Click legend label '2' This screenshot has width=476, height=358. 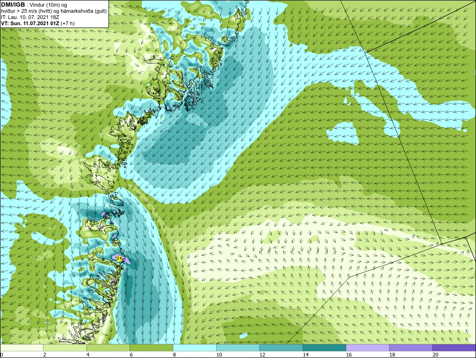[x=45, y=355]
